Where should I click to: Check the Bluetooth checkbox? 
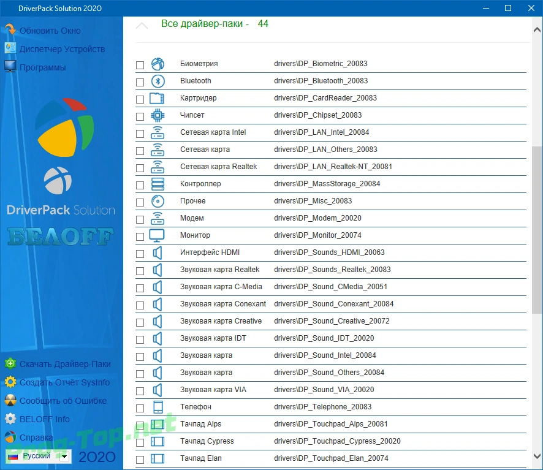pos(140,82)
